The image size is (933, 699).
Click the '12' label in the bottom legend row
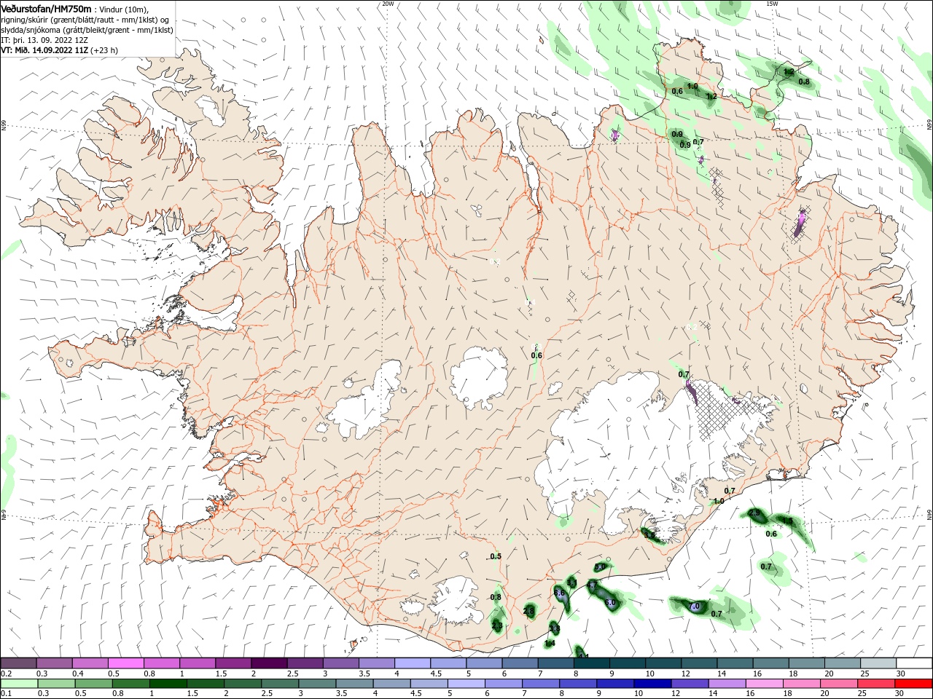tap(675, 694)
